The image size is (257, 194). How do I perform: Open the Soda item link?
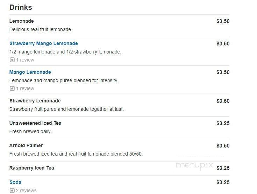click(15, 182)
